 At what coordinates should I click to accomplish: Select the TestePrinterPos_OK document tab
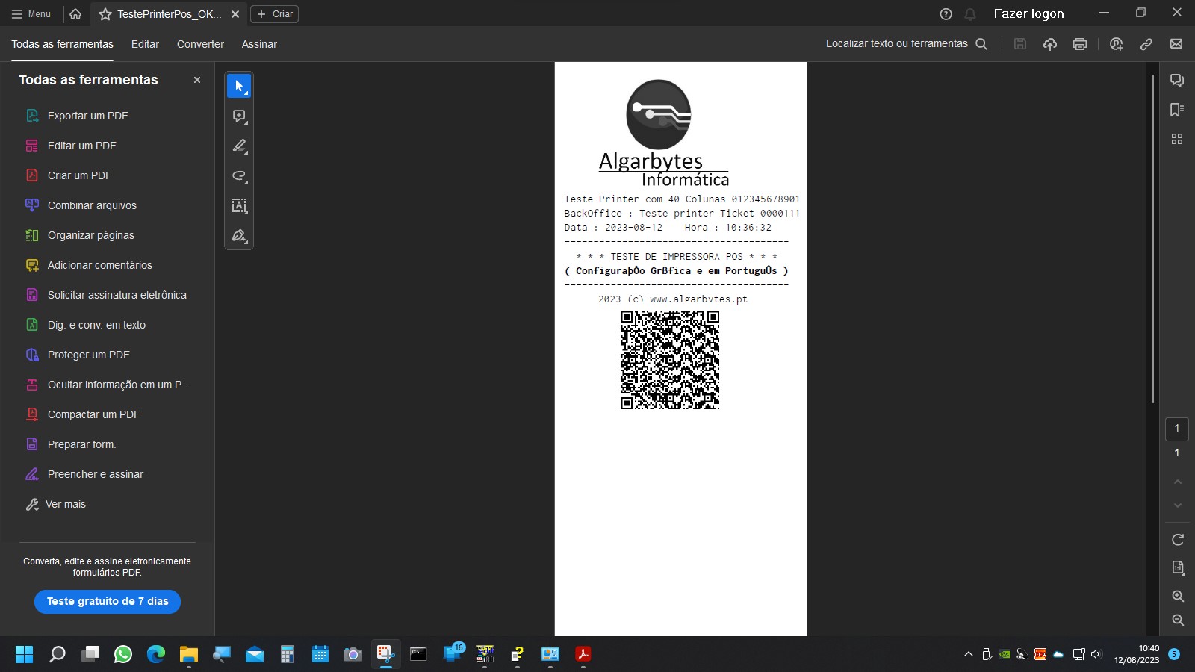(x=170, y=14)
